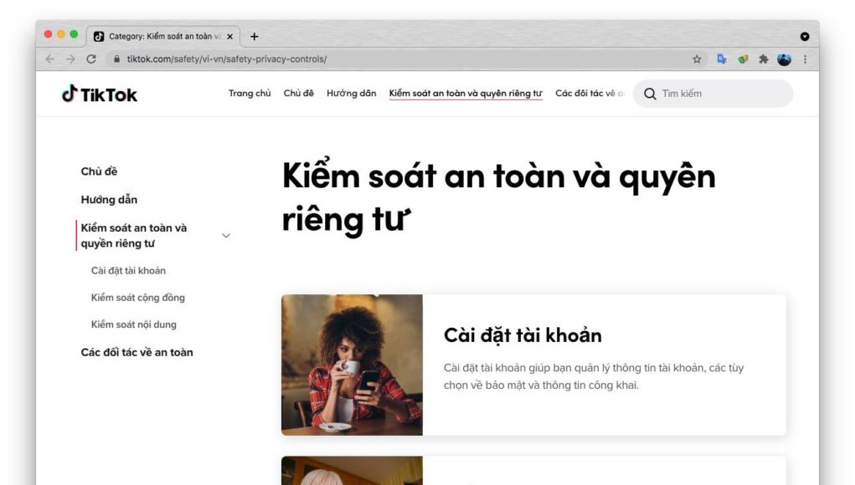
Task: Open Trang chủ in the top navigation
Action: pos(250,93)
